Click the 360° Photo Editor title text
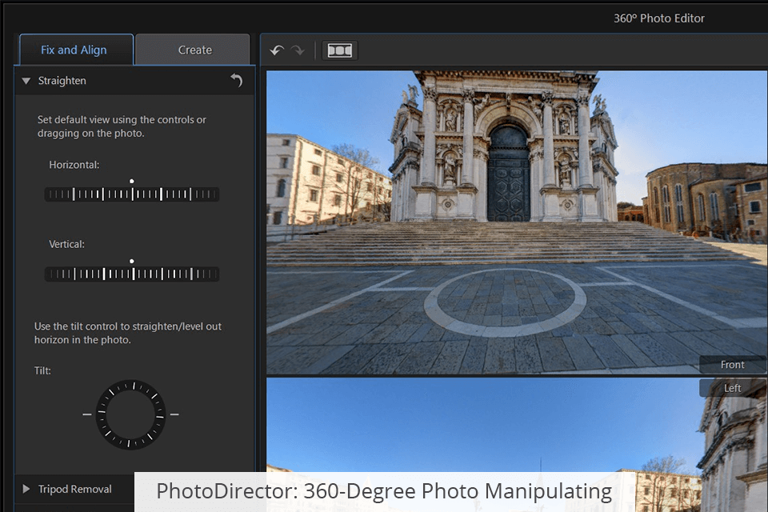The image size is (768, 512). coord(658,18)
